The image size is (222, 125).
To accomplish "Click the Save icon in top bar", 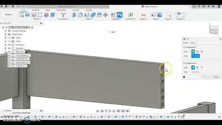I will click(x=13, y=6).
